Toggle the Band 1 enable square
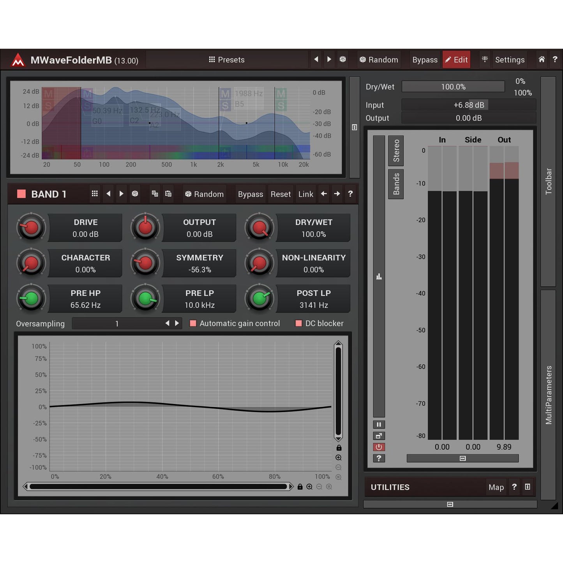 click(x=21, y=194)
